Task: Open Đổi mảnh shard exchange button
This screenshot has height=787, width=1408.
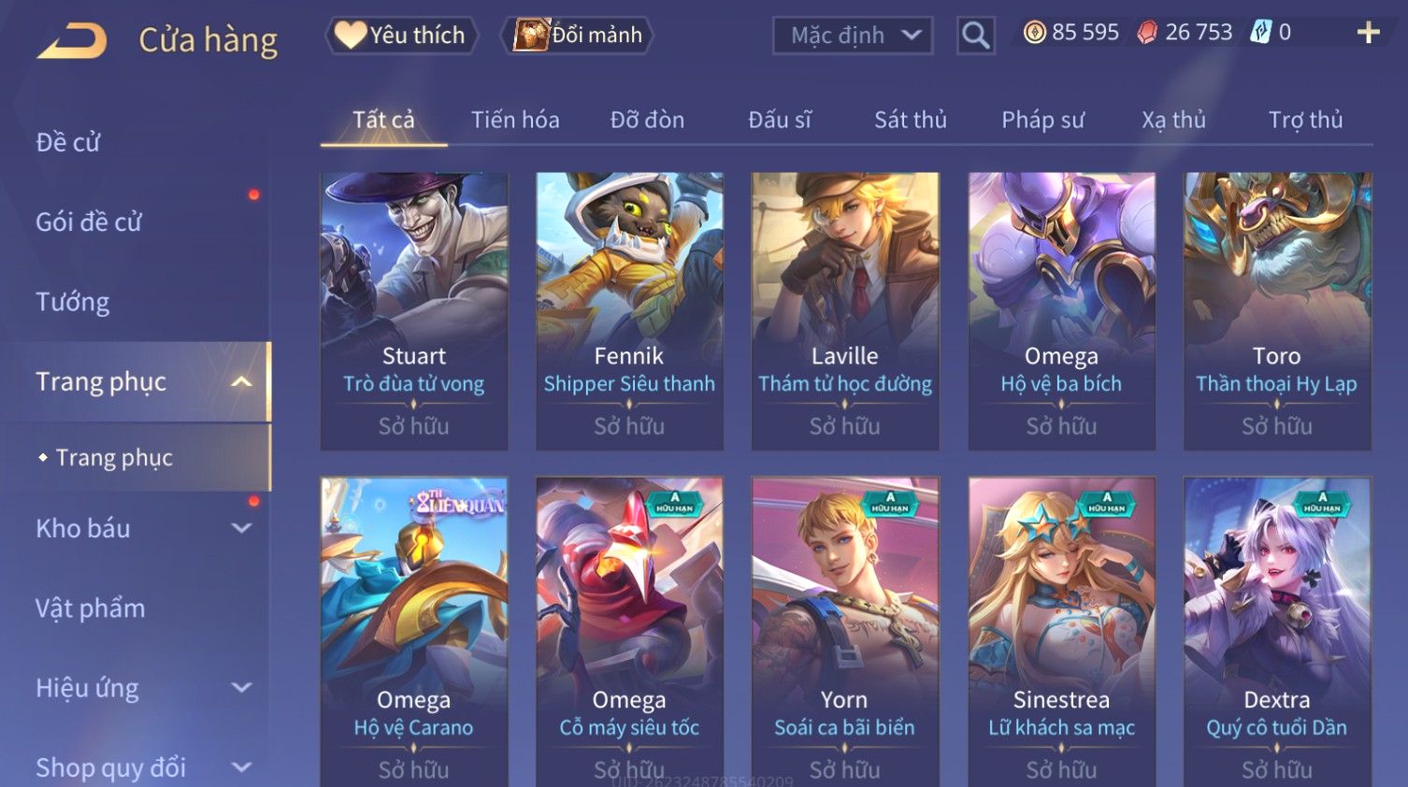Action: click(577, 36)
